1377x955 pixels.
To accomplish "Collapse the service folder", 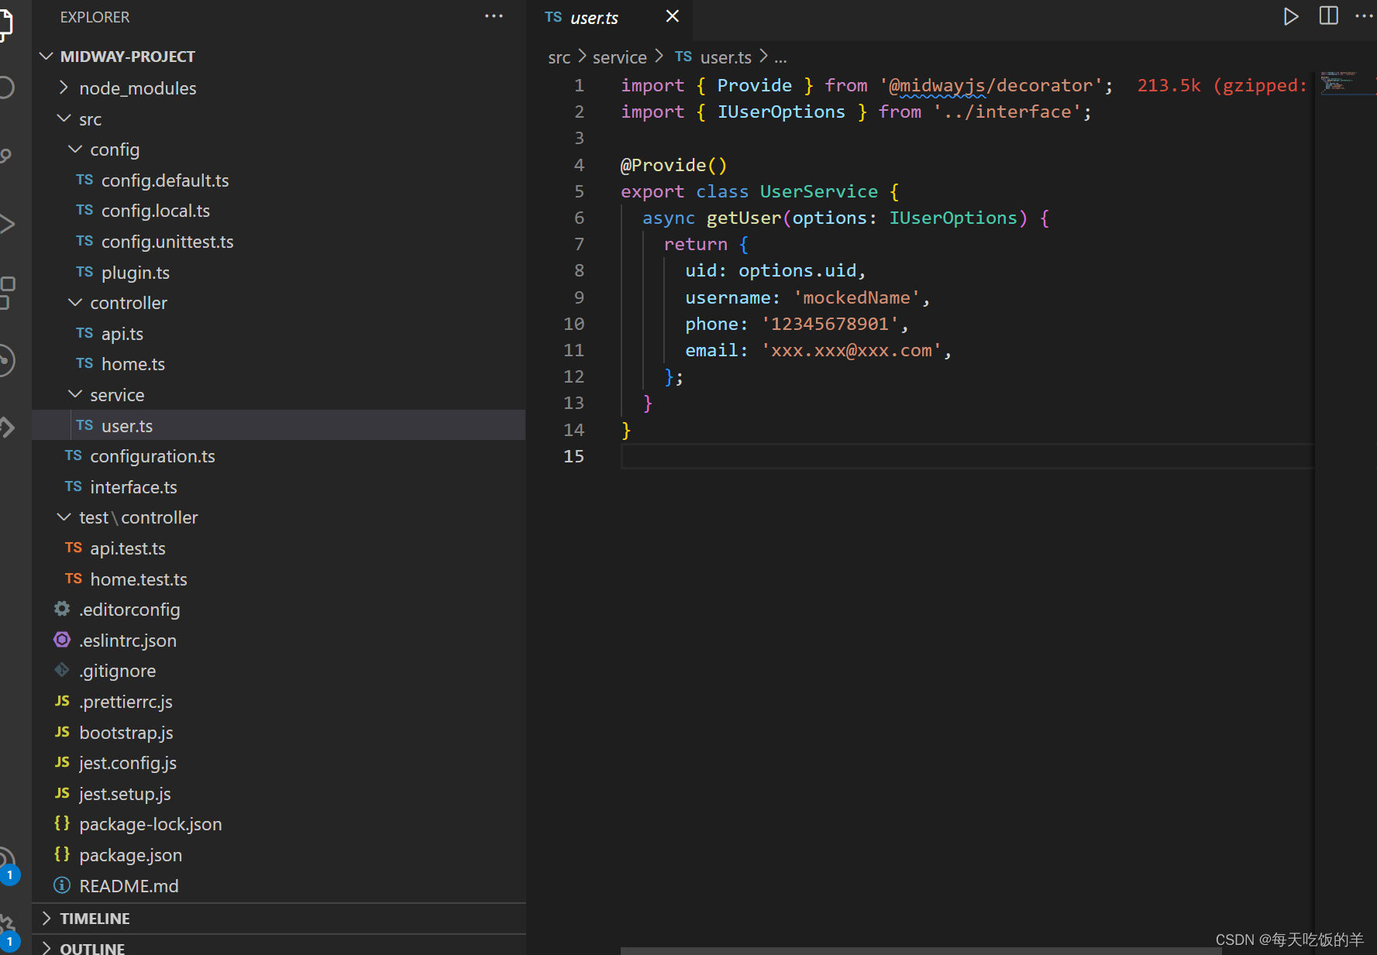I will (74, 394).
